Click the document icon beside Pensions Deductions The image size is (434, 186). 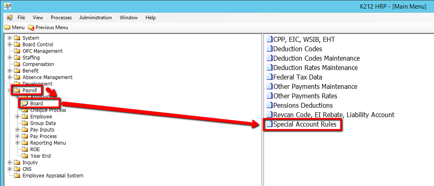click(269, 105)
